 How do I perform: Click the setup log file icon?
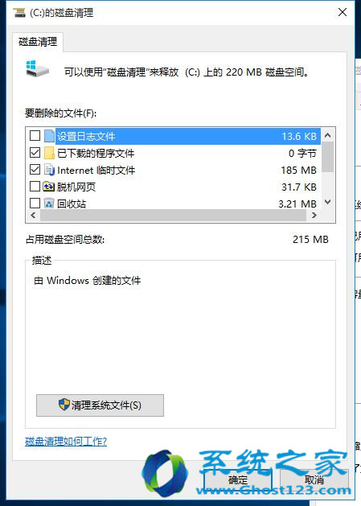pos(49,136)
